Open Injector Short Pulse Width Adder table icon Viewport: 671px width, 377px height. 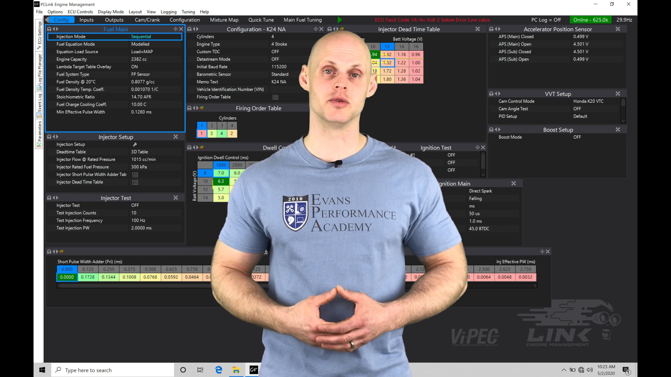[x=135, y=175]
